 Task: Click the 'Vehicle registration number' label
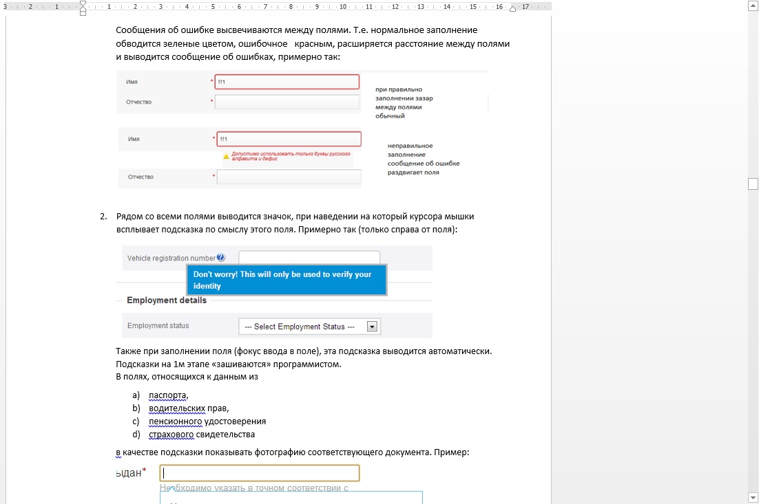(x=171, y=258)
